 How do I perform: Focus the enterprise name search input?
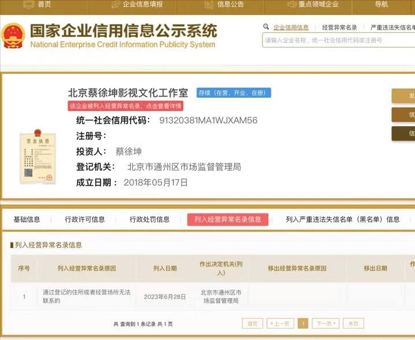(x=339, y=40)
